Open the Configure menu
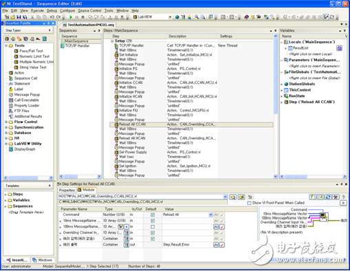 [68, 10]
